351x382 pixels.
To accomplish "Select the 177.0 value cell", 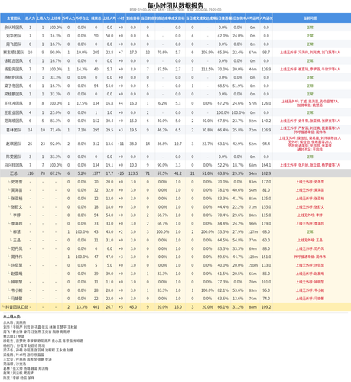I will (x=266, y=182).
